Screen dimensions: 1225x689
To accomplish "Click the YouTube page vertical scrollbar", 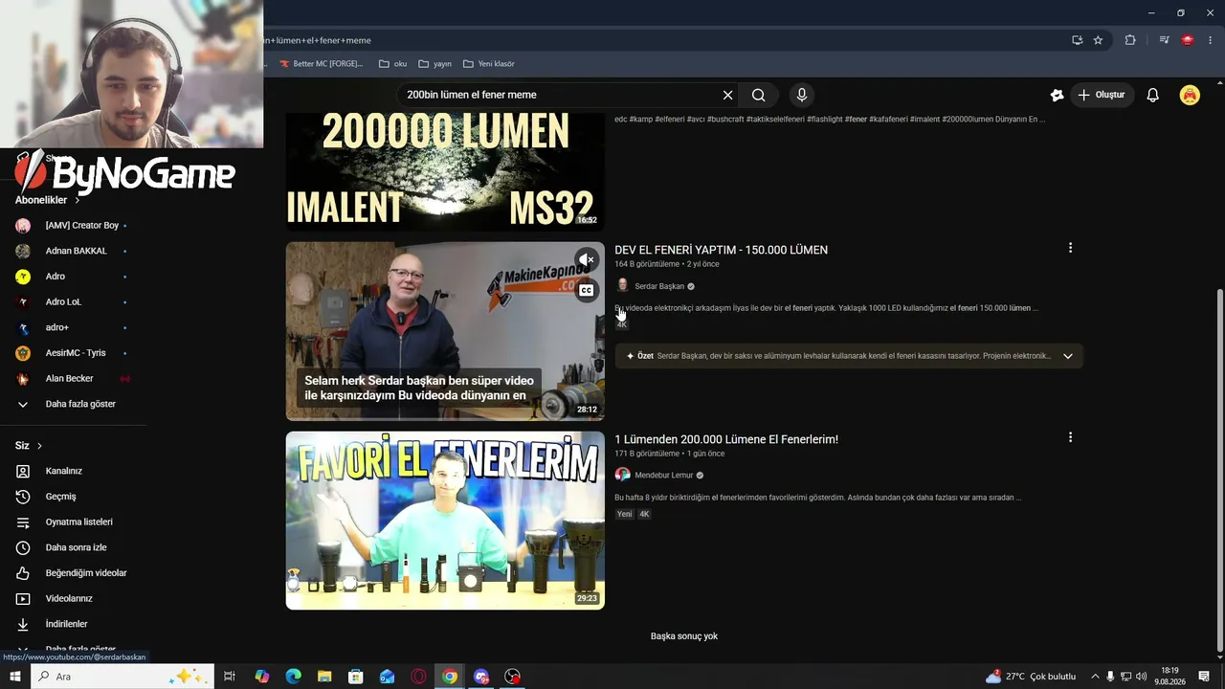I will [x=1218, y=469].
